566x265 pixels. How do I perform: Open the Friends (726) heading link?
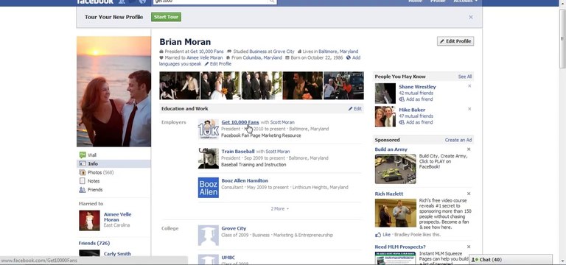coord(94,243)
